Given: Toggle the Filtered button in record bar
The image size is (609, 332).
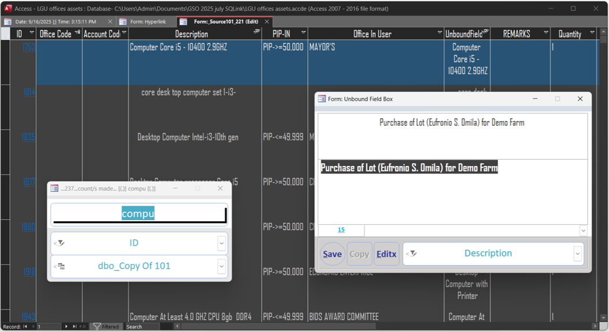Looking at the screenshot, I should pyautogui.click(x=106, y=326).
